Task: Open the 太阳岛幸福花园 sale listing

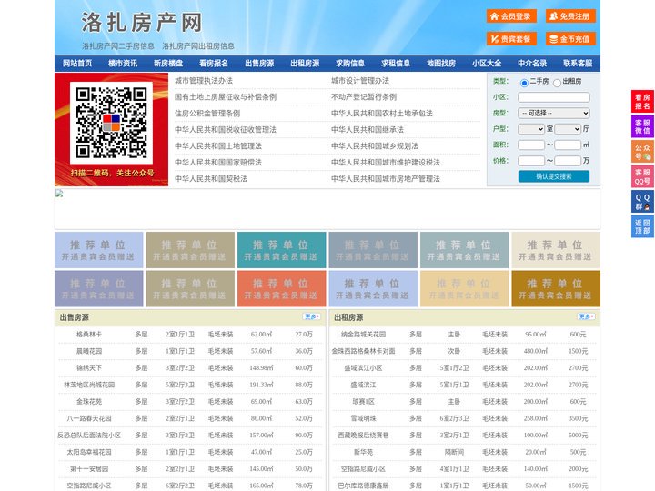Action: tap(89, 452)
